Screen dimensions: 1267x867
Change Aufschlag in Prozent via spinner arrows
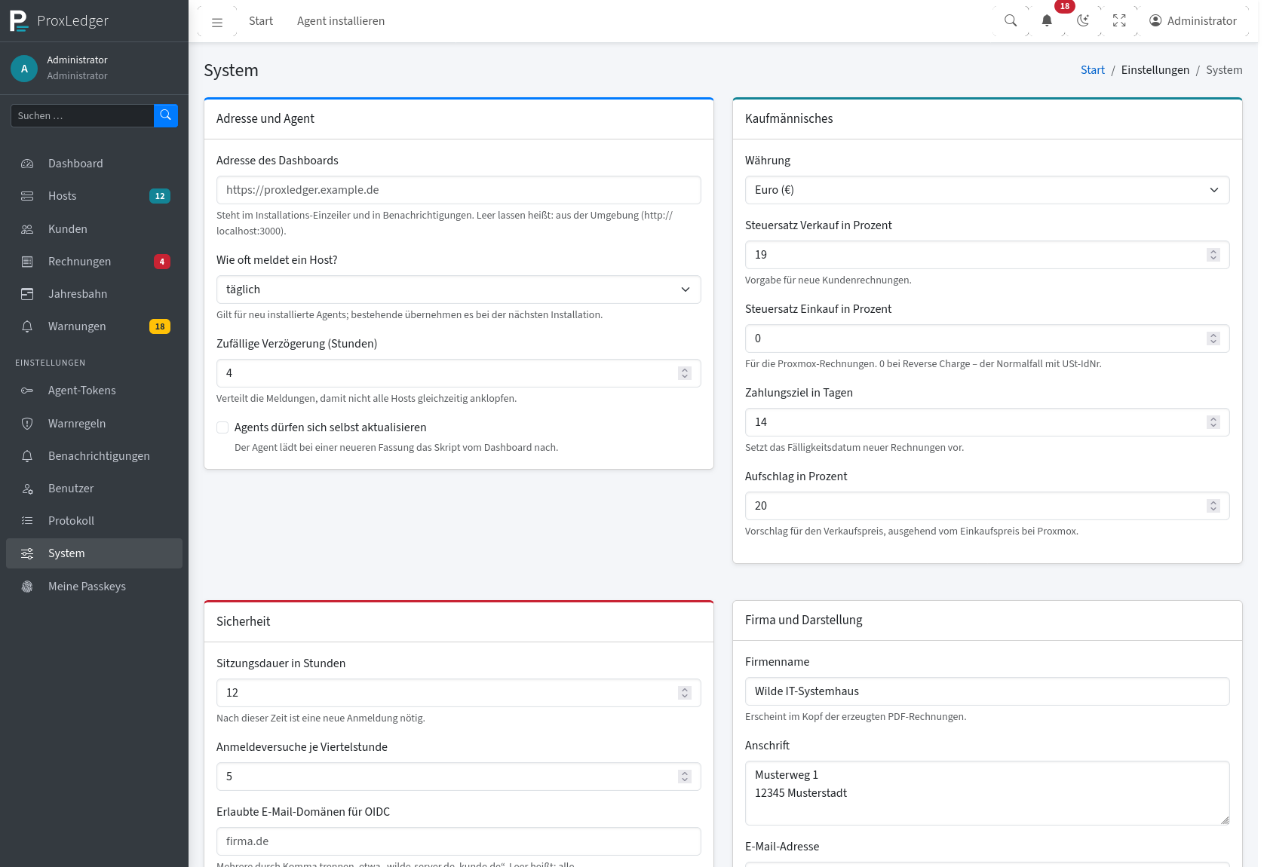pos(1213,506)
